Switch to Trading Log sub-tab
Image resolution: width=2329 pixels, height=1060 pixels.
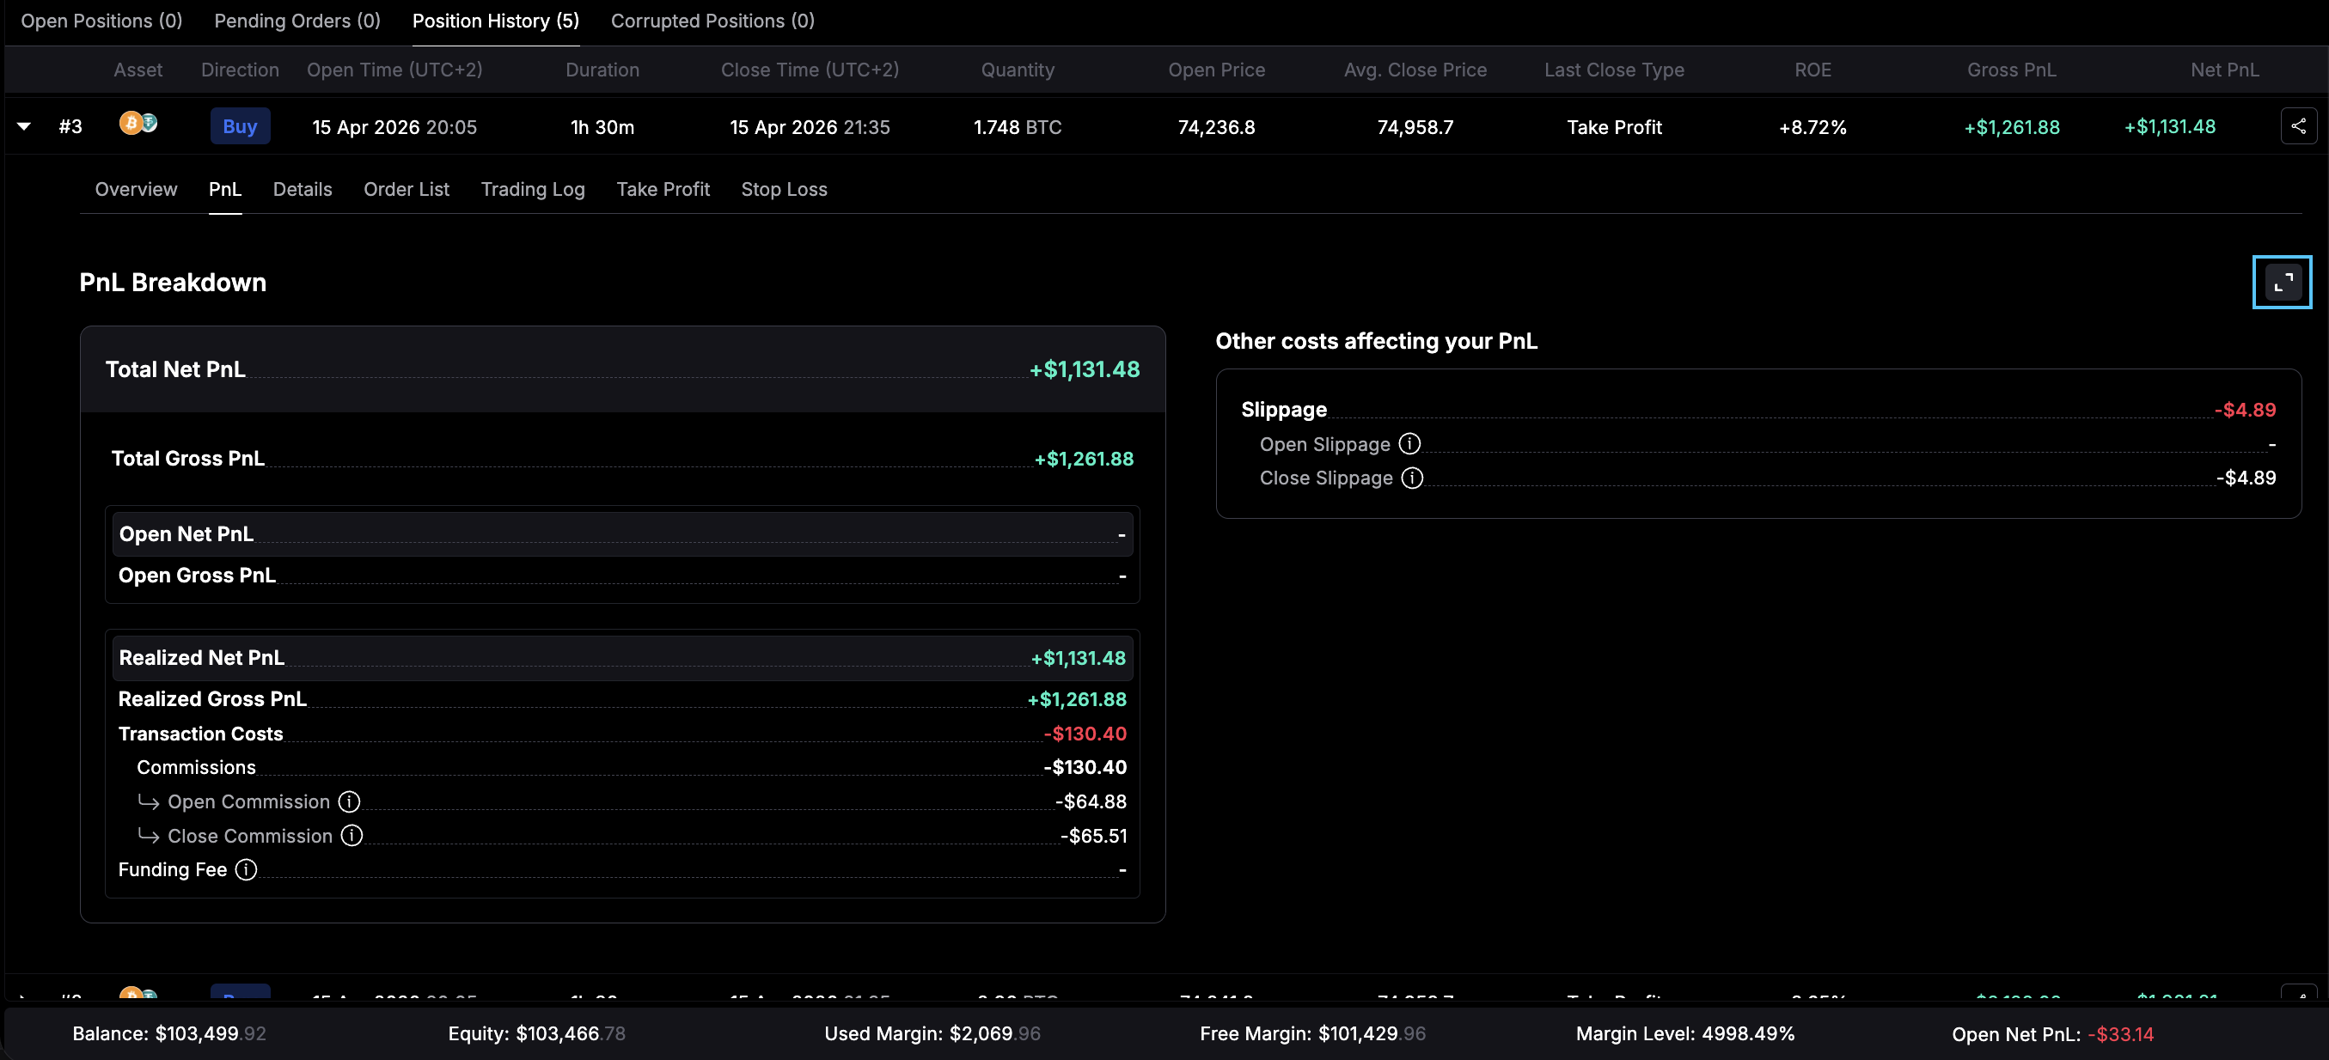(533, 189)
